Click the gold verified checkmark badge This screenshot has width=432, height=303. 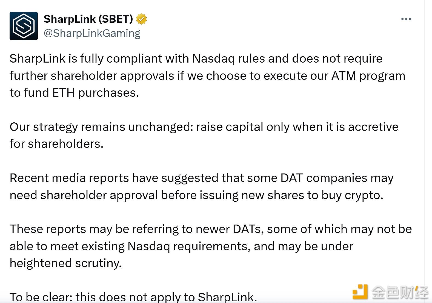point(141,19)
